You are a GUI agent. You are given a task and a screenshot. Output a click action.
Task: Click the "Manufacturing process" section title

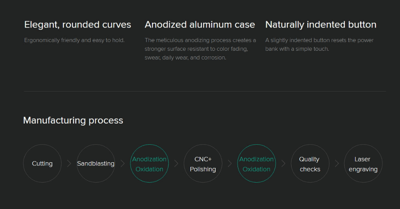coord(73,120)
